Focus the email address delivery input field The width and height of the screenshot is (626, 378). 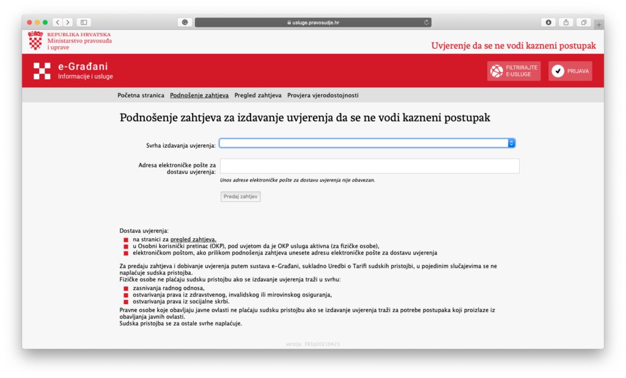(x=369, y=166)
